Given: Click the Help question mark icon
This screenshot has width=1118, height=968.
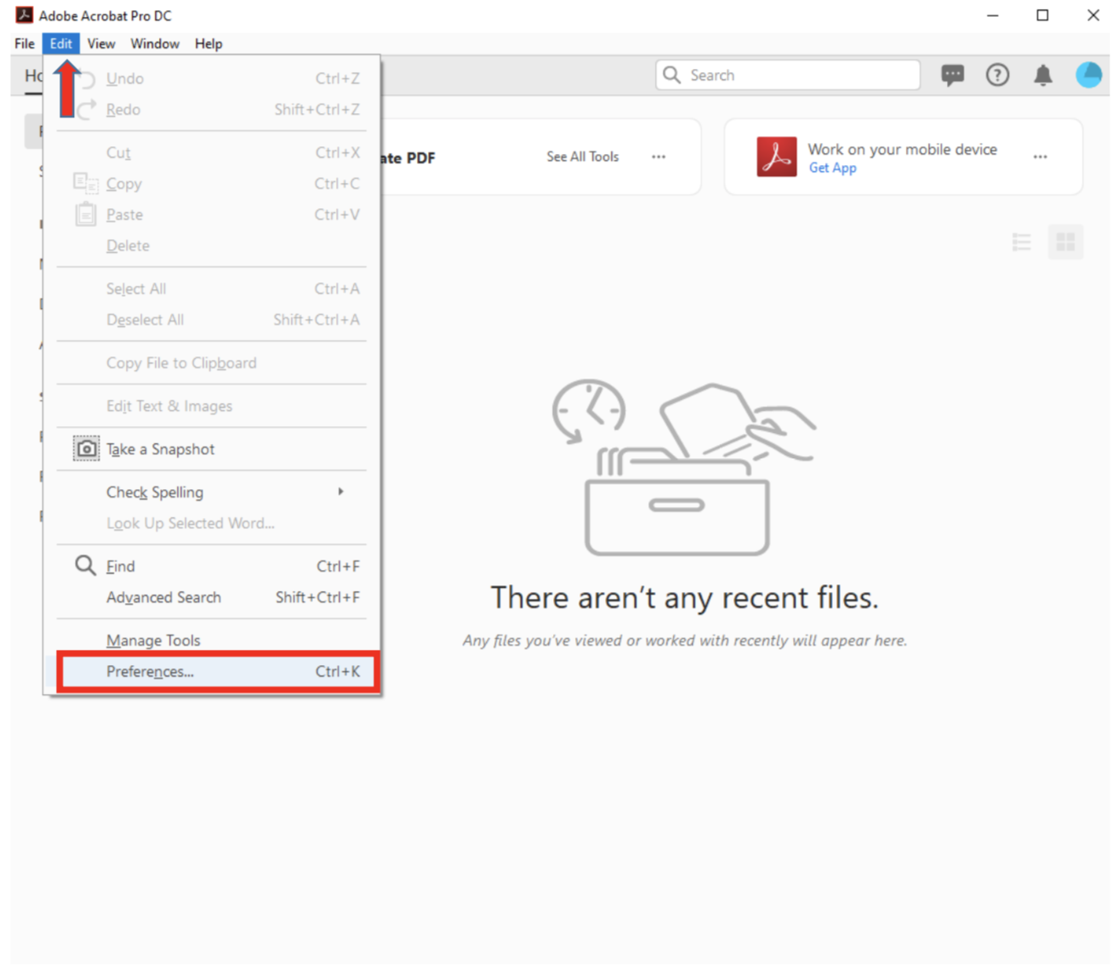Looking at the screenshot, I should [997, 75].
